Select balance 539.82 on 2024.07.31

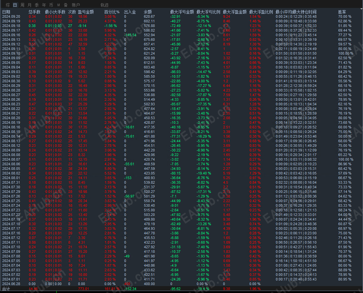coord(149,183)
